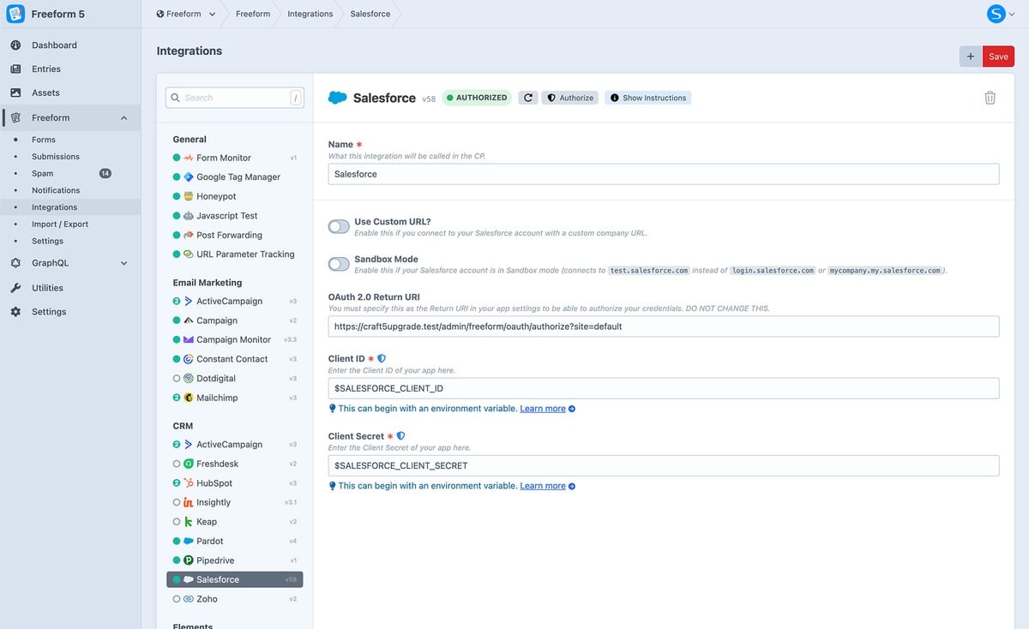Click the Keap icon in CRM list
The width and height of the screenshot is (1029, 629).
189,522
